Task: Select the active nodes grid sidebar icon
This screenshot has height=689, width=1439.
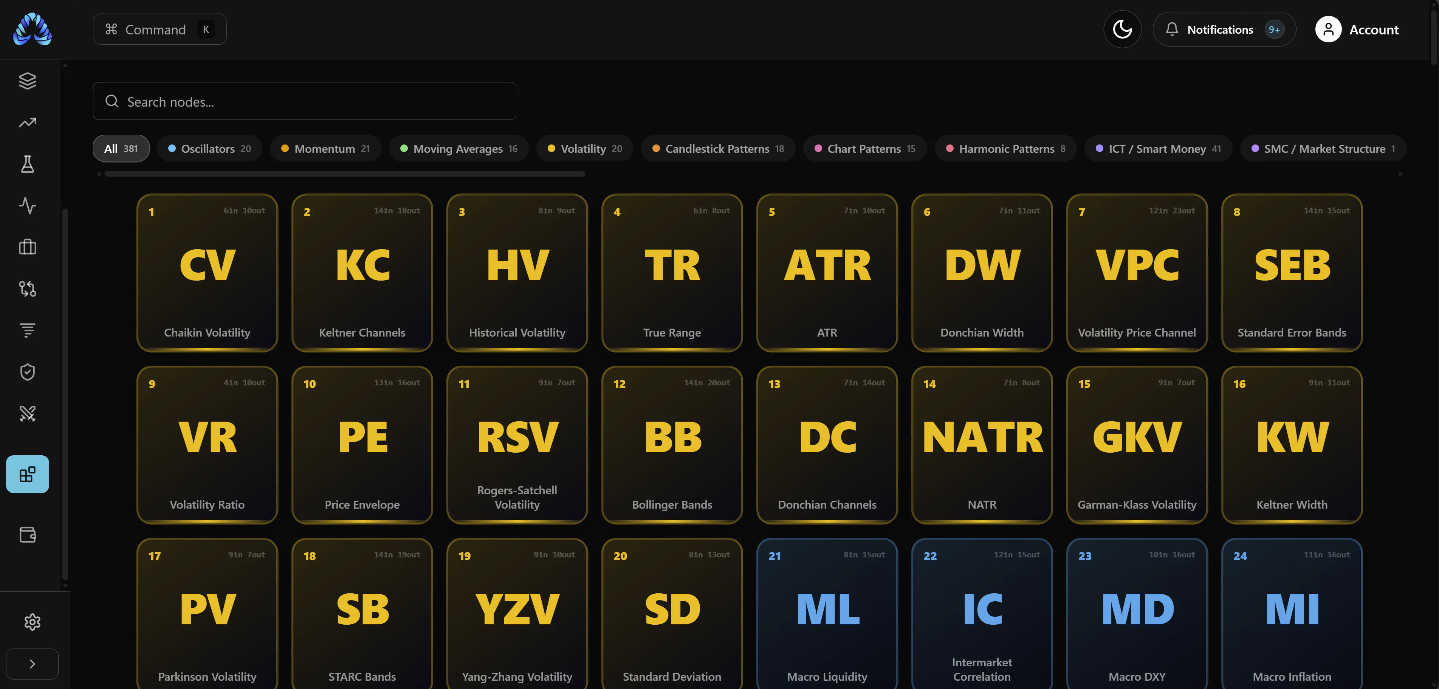Action: (27, 475)
